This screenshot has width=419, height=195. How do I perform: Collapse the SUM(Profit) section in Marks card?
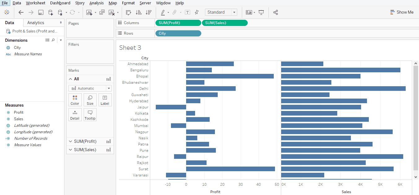click(x=70, y=141)
